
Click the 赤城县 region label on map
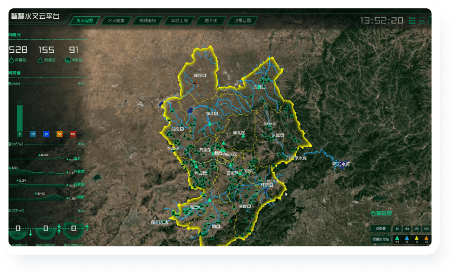278,135
